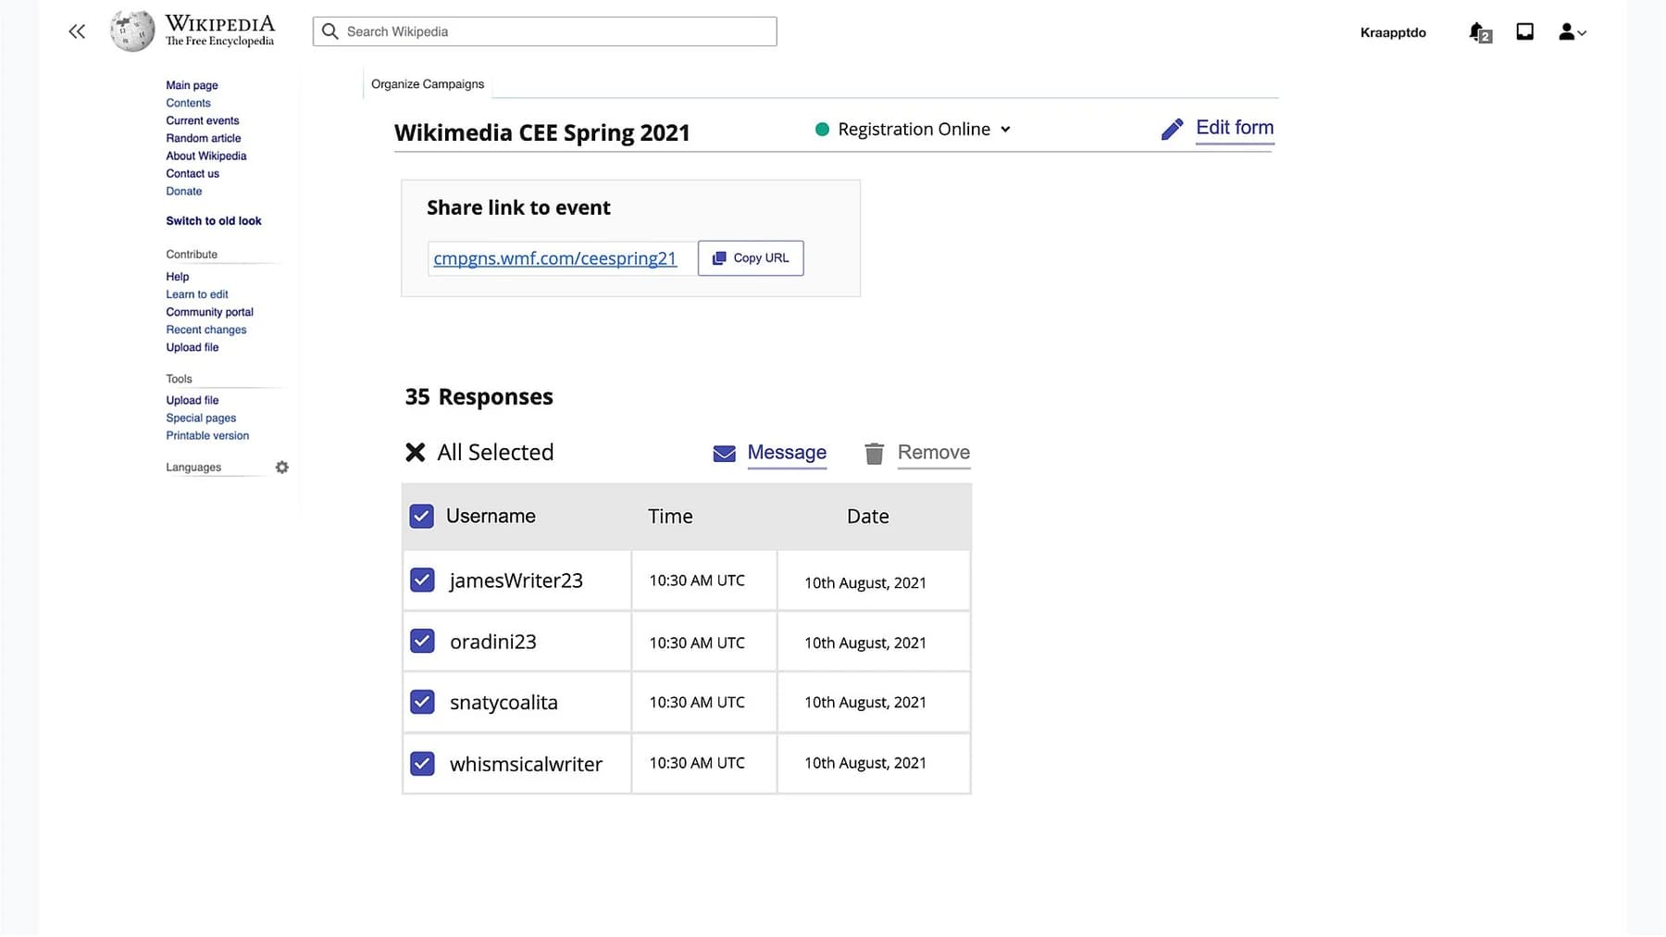Open Current events link
Screen dimensions: 1666x937
pos(203,120)
